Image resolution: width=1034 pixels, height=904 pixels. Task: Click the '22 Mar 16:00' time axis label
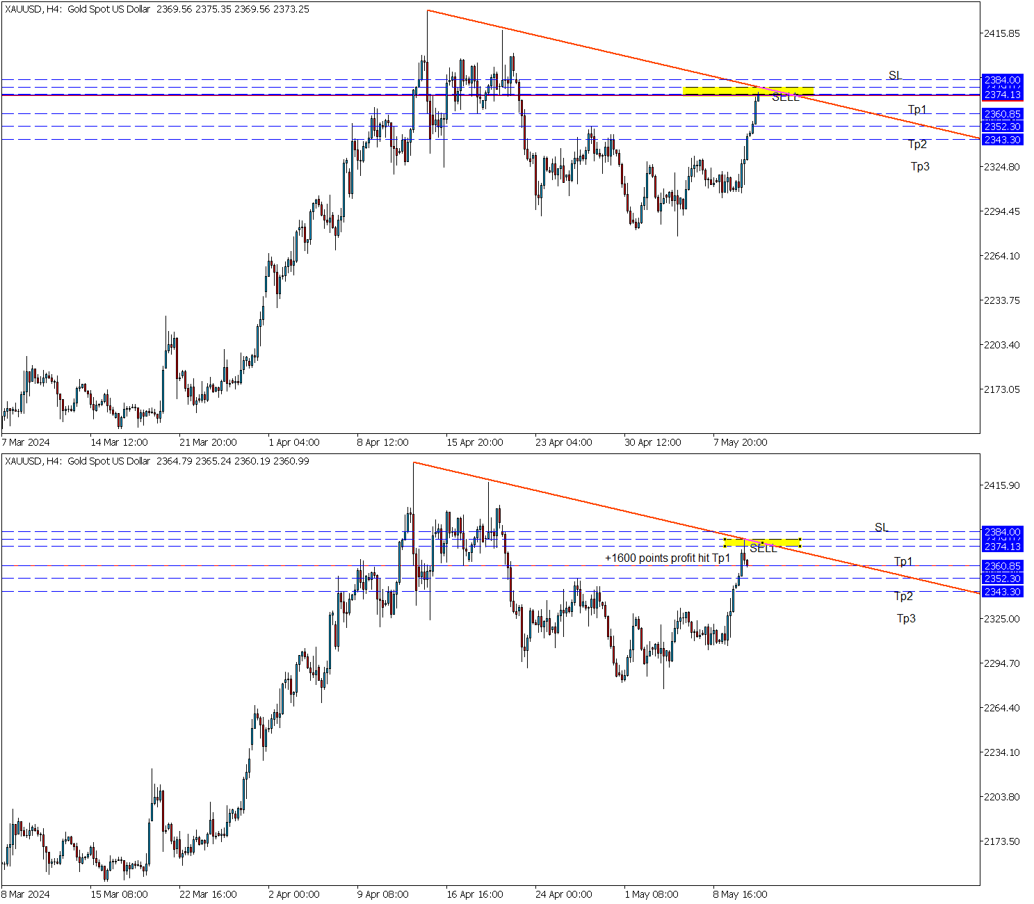click(x=208, y=894)
